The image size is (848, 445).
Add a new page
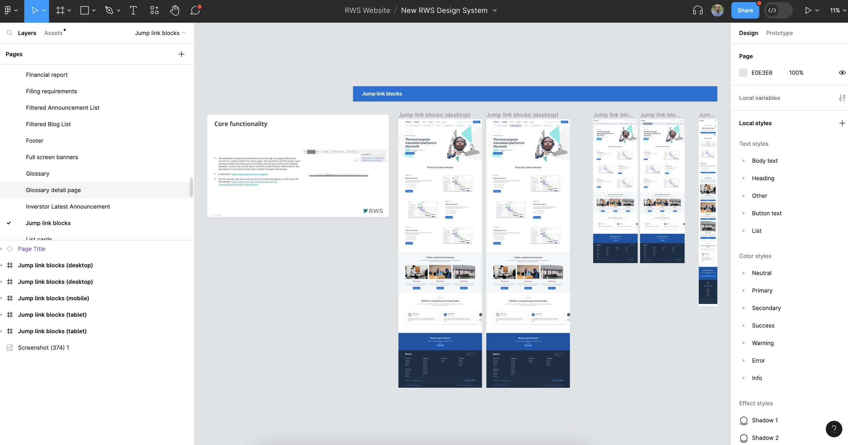(x=181, y=54)
